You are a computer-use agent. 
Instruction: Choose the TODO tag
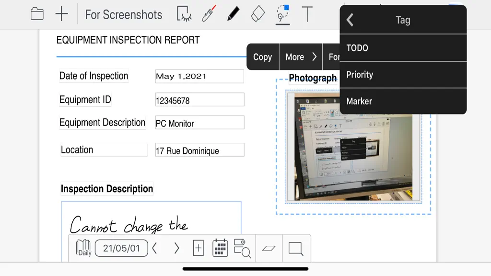(403, 48)
